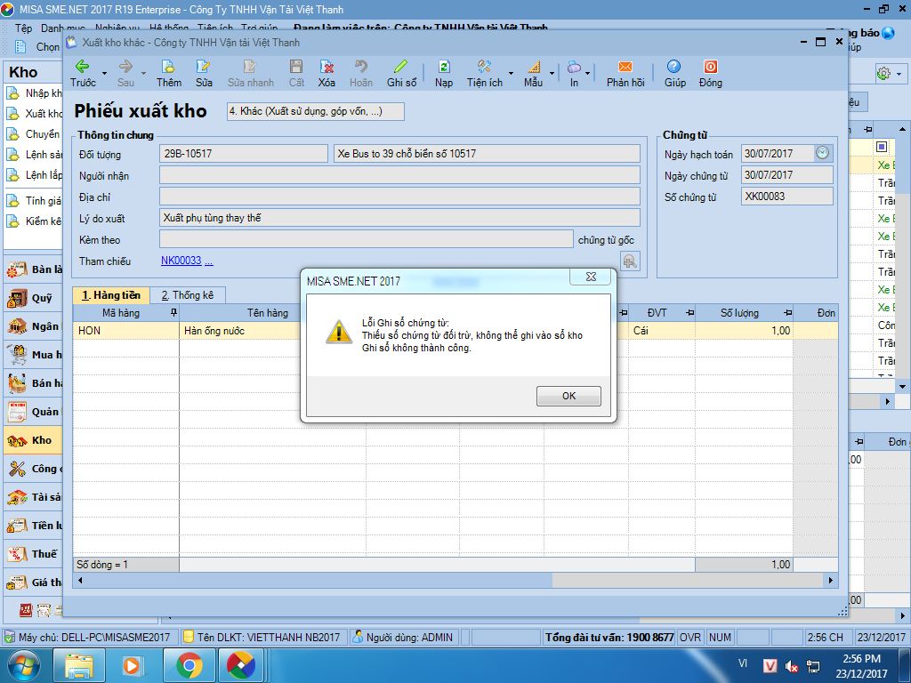911x683 pixels.
Task: Open the Tệp menu
Action: (24, 28)
